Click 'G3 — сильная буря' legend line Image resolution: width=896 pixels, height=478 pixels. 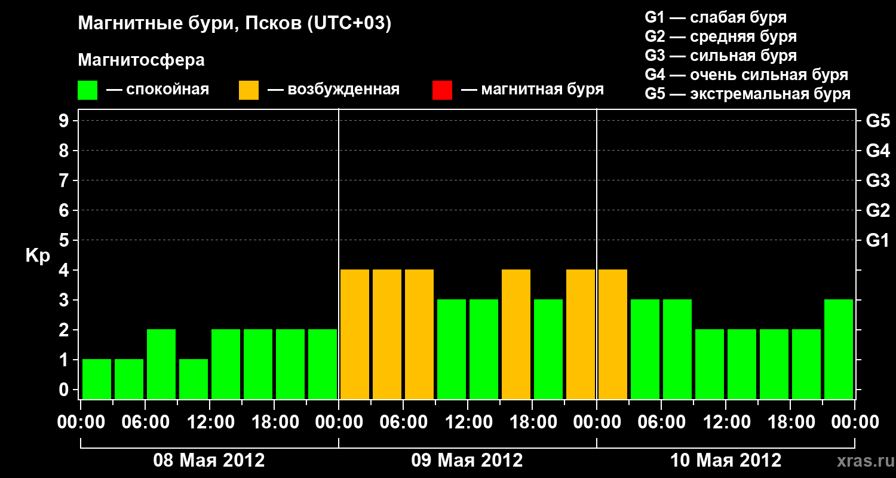720,56
